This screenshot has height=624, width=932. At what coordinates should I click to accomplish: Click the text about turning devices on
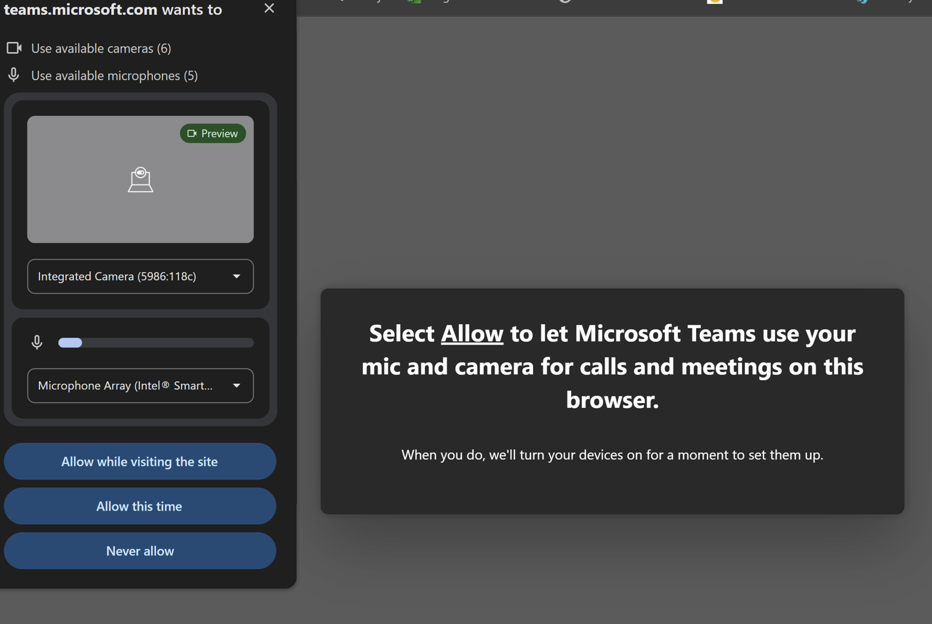(x=612, y=454)
